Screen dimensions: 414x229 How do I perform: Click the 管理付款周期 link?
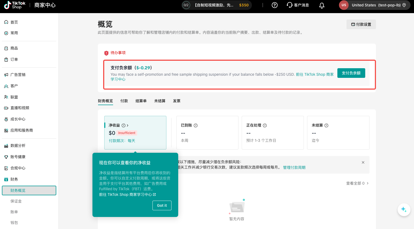coord(294,167)
